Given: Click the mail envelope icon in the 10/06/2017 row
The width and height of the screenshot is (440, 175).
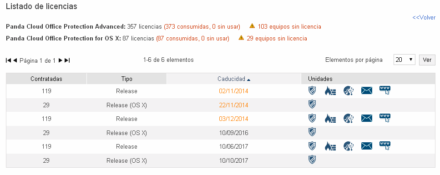Looking at the screenshot, I should tap(366, 146).
